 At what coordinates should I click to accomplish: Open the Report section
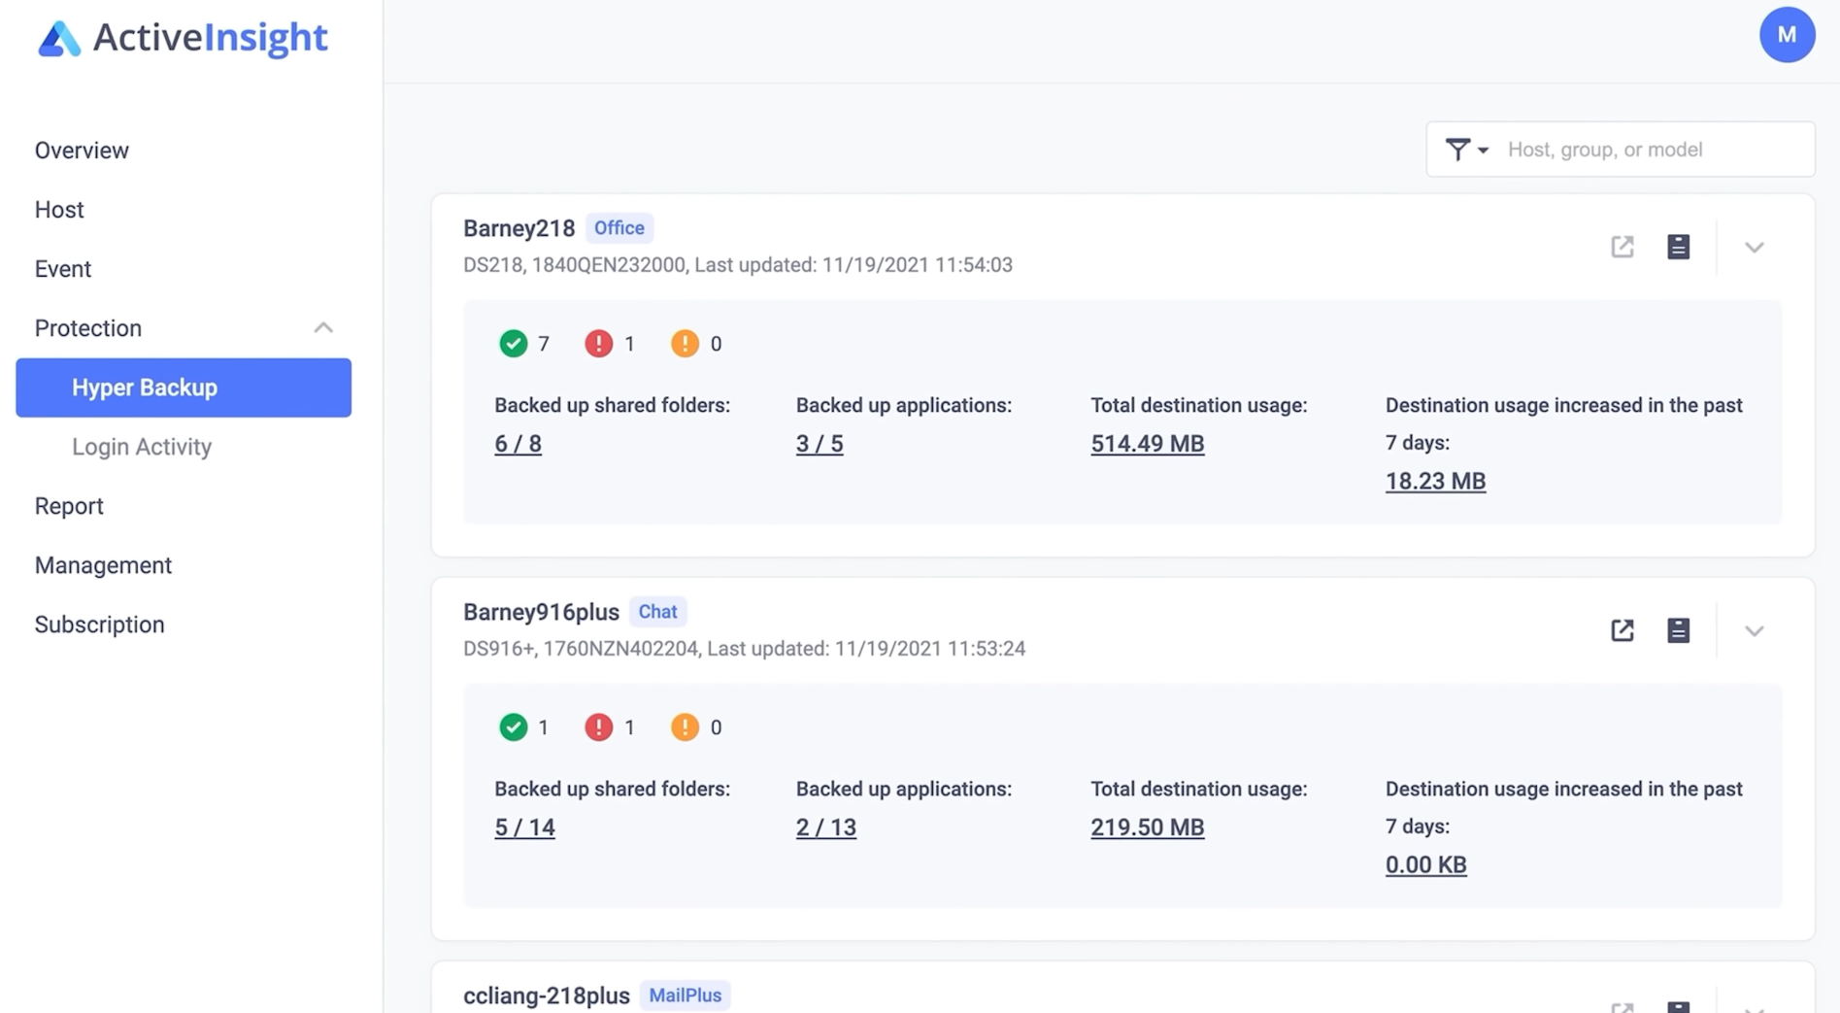click(69, 506)
